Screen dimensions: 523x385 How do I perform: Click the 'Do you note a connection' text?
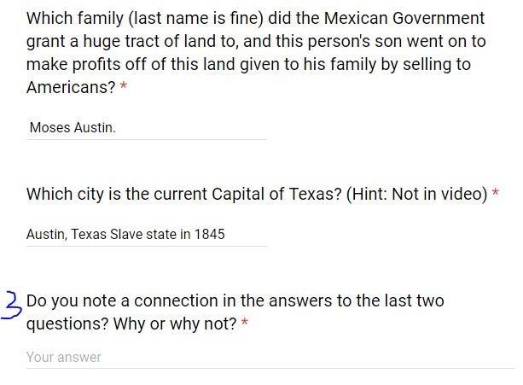(x=122, y=300)
